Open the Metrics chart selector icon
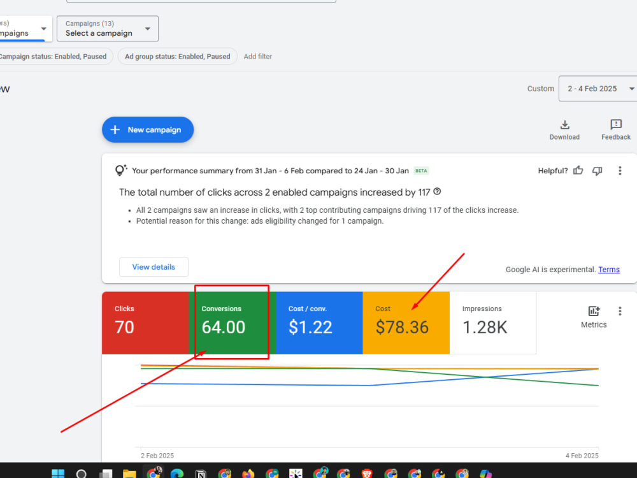The width and height of the screenshot is (637, 478). (594, 312)
